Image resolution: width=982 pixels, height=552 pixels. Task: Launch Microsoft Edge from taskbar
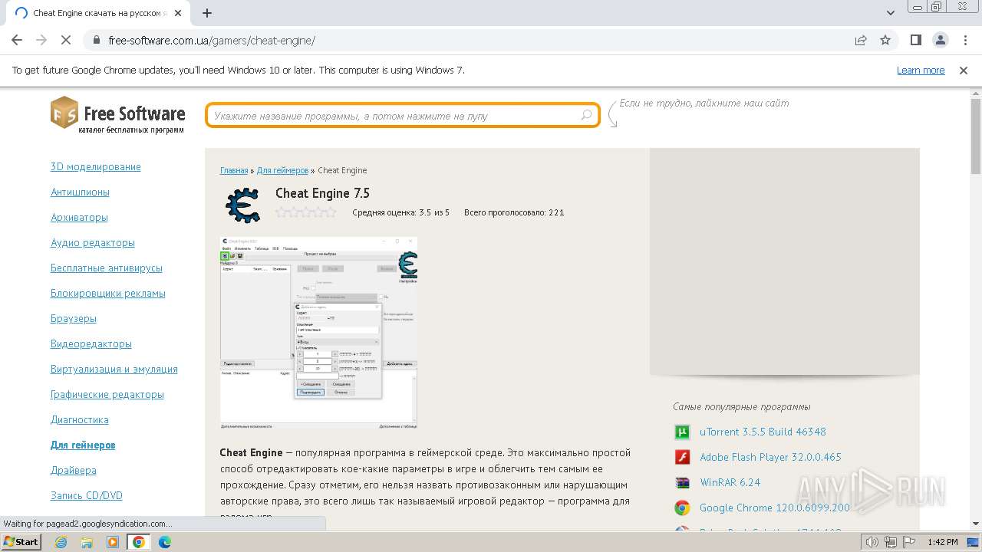tap(165, 542)
